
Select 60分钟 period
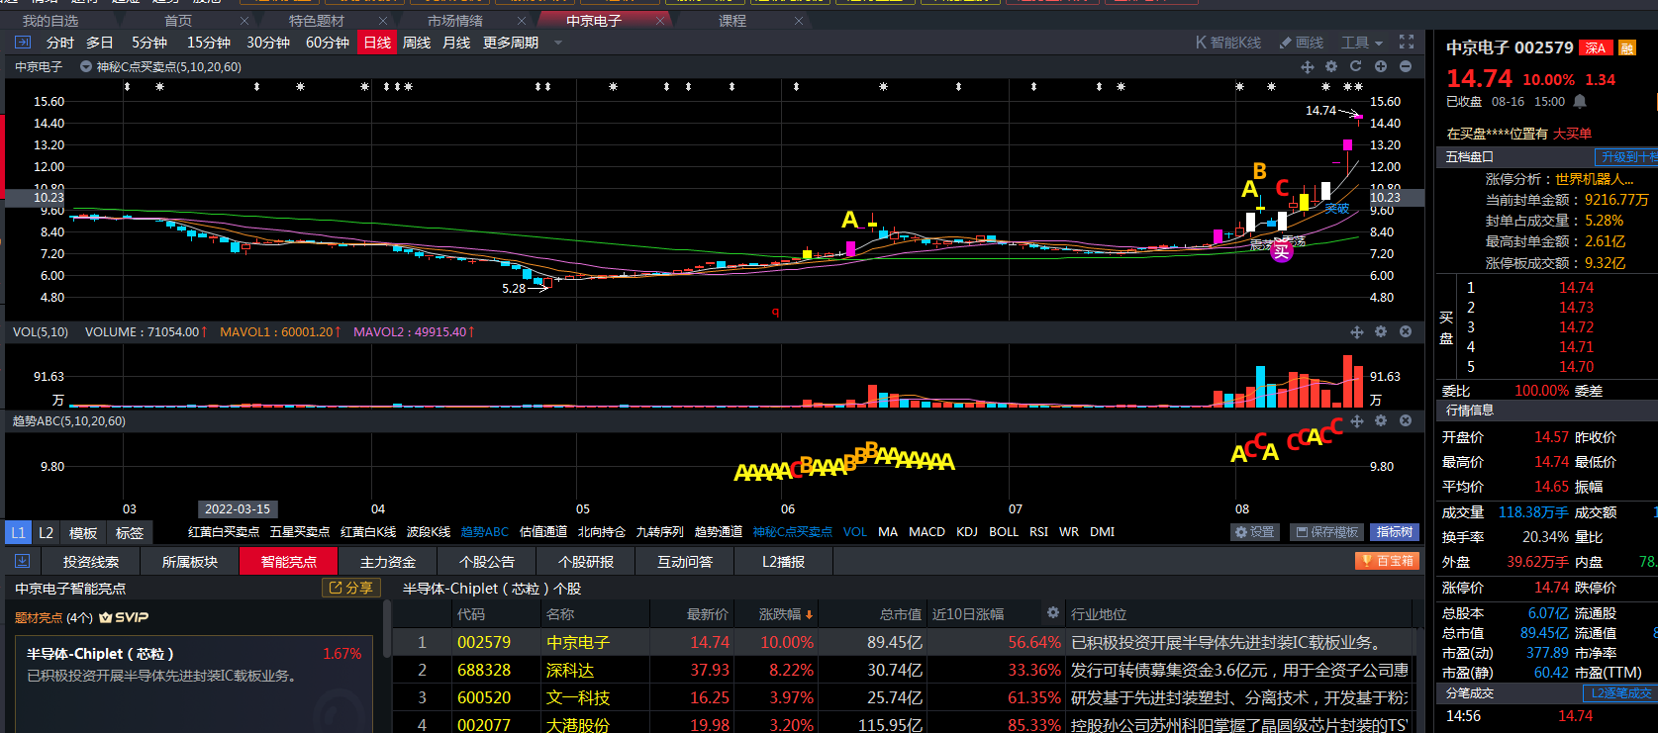[x=328, y=43]
